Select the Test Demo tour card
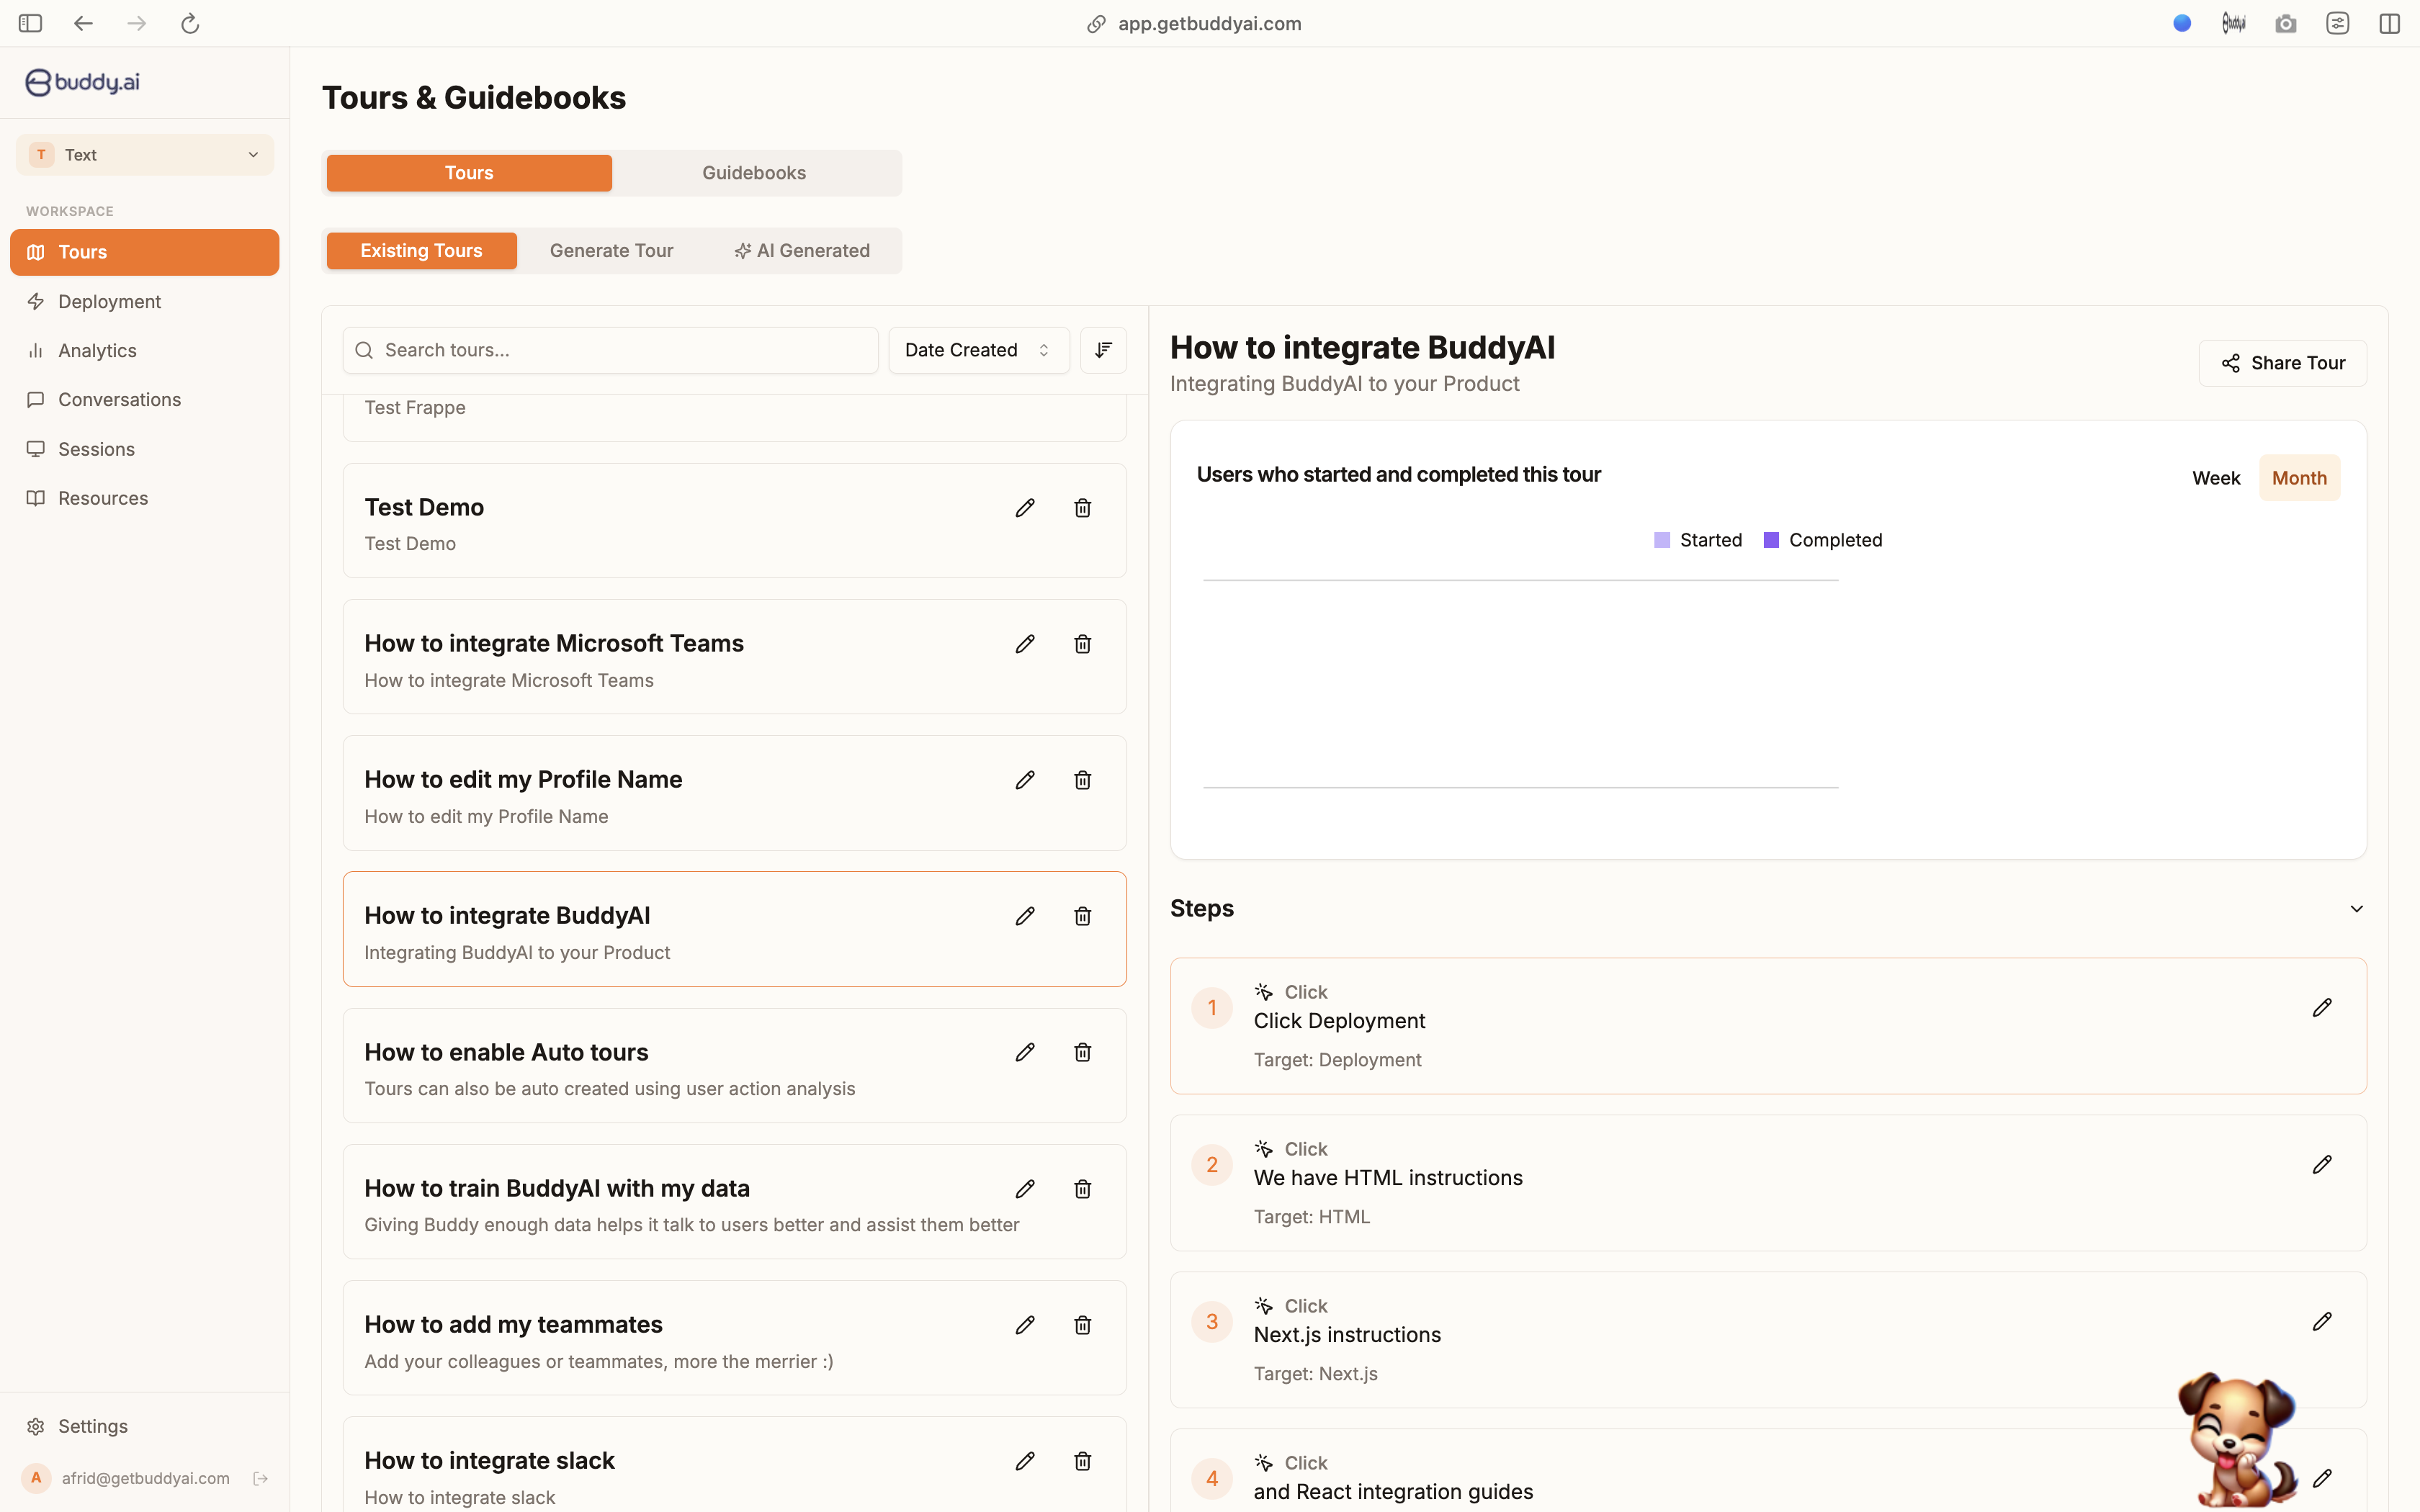2420x1512 pixels. [734, 521]
